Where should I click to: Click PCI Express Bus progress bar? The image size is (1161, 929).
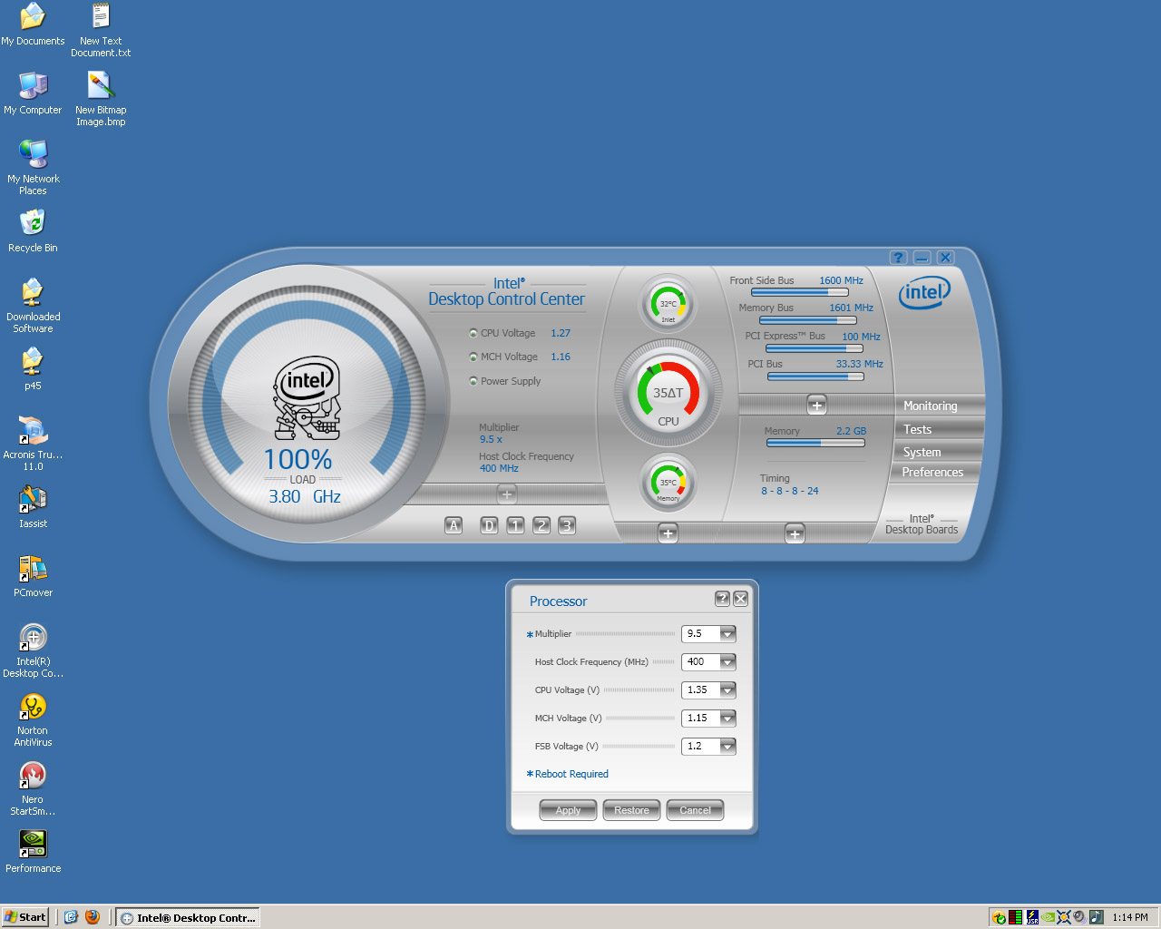pyautogui.click(x=815, y=348)
